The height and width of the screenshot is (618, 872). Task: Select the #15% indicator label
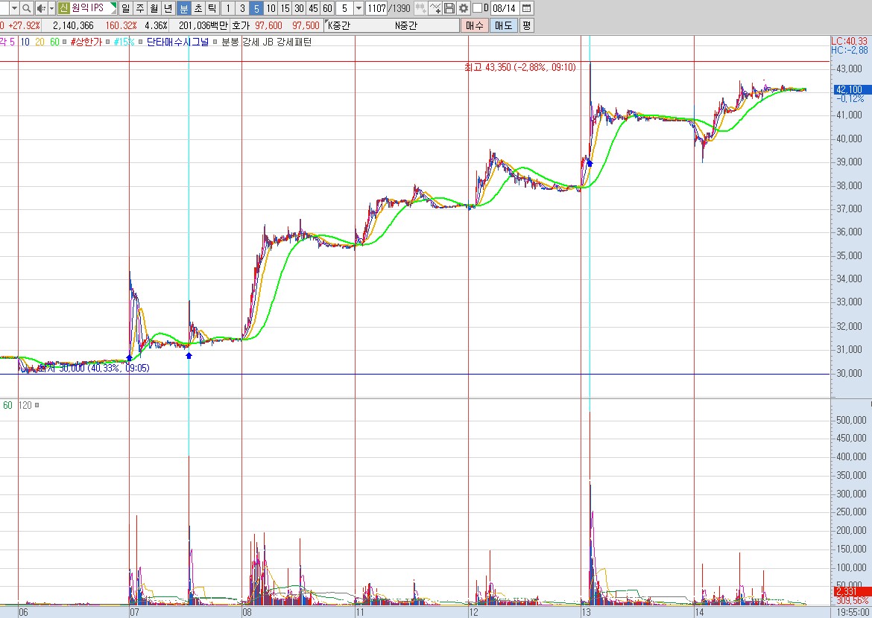124,42
